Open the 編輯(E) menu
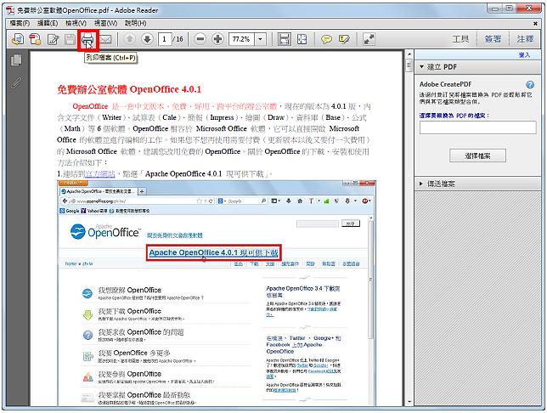The height and width of the screenshot is (413, 547). (x=48, y=24)
